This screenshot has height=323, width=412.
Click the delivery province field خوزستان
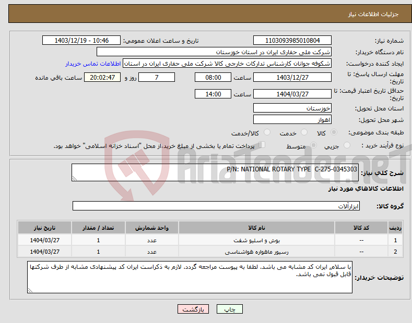292,108
